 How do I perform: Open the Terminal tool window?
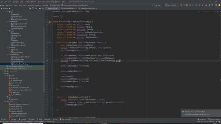(22, 119)
